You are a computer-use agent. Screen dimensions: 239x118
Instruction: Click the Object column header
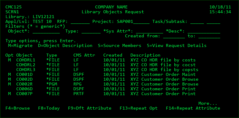24,55
